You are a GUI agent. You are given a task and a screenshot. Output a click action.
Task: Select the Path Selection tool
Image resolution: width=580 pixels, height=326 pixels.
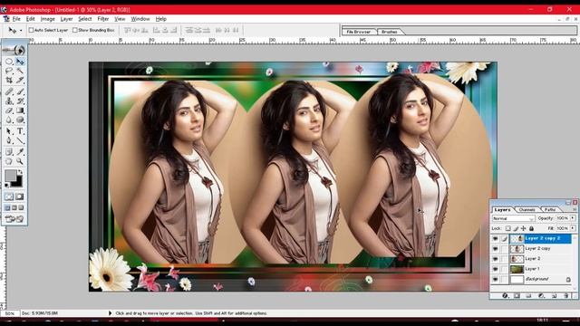(9, 131)
